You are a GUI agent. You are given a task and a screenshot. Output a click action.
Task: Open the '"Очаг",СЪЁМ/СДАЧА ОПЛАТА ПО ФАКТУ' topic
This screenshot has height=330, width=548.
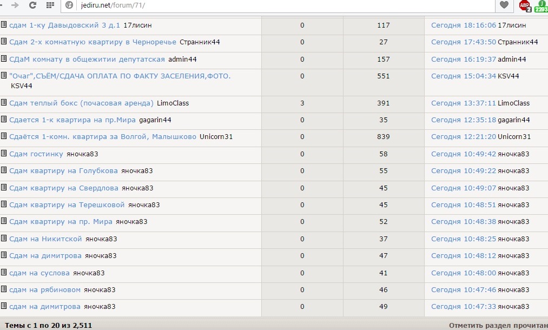pos(120,76)
